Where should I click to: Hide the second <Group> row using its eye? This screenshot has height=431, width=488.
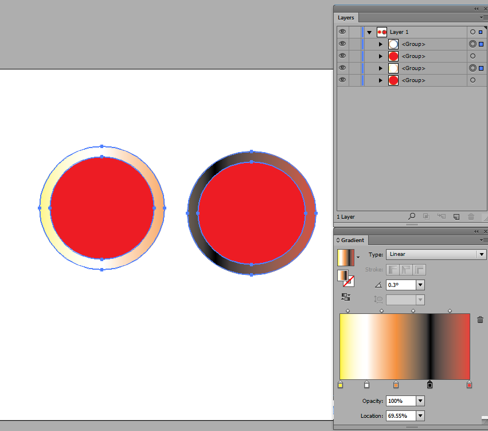point(342,56)
